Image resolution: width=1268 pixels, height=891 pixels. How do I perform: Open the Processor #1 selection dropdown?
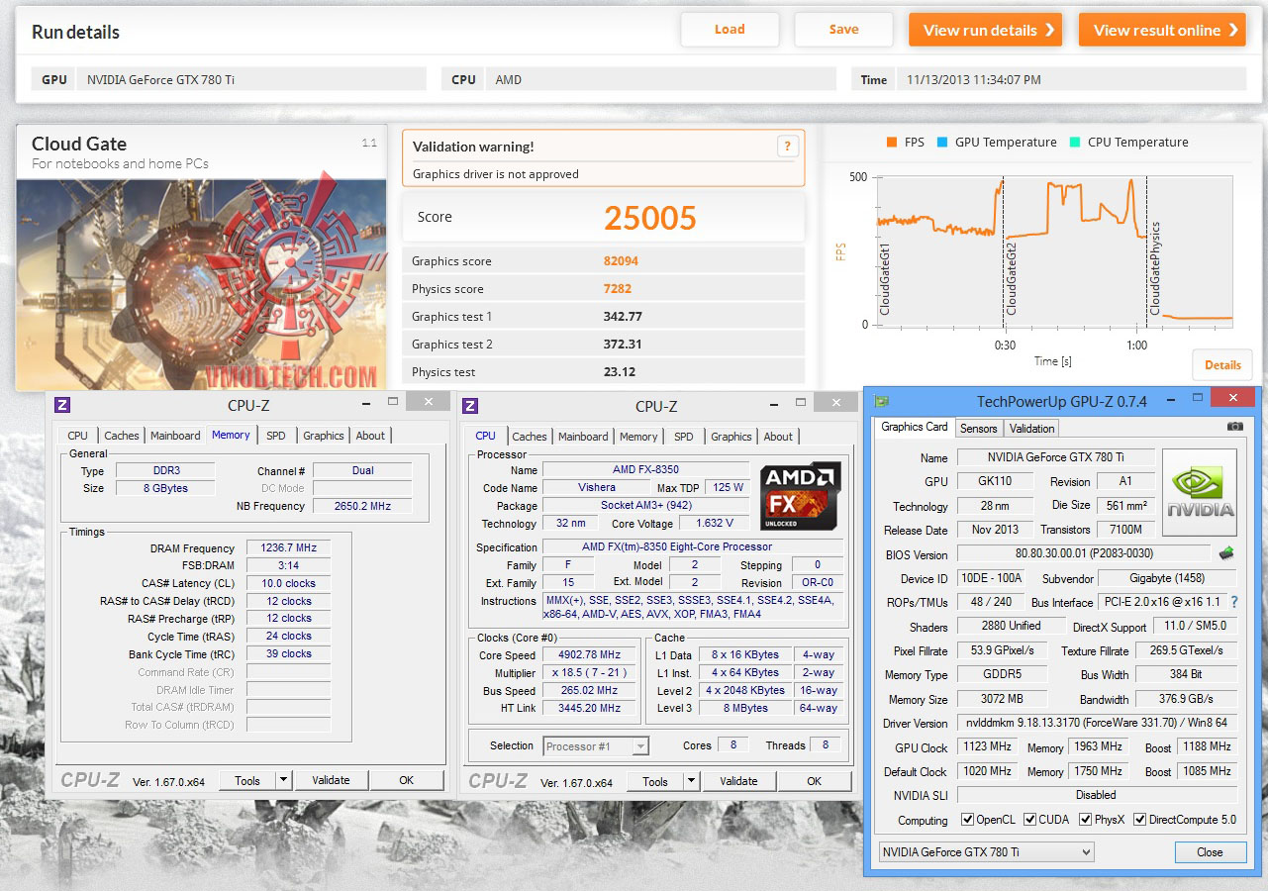tap(596, 746)
